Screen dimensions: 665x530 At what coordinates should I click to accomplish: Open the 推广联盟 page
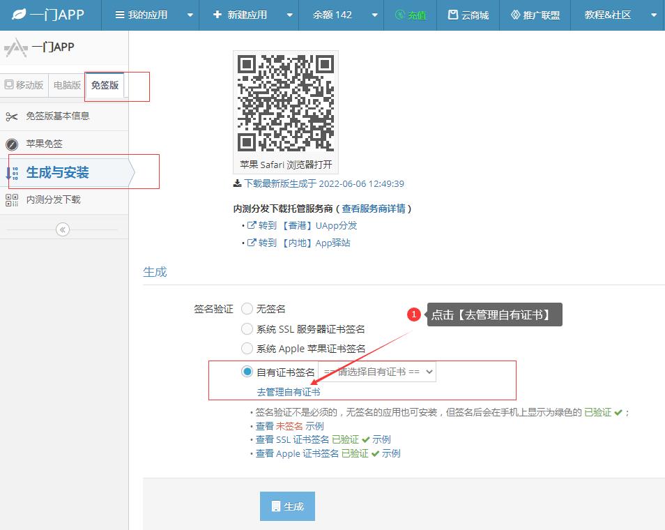pos(535,15)
